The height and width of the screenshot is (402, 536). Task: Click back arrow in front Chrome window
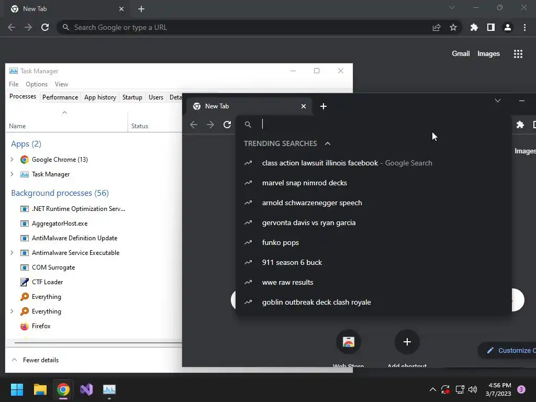click(x=194, y=125)
